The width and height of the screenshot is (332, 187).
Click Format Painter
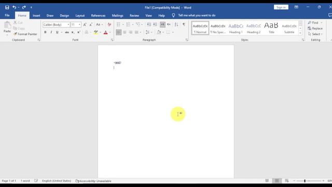tap(25, 34)
